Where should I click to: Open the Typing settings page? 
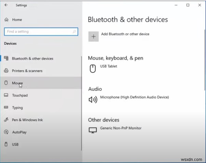point(17,108)
